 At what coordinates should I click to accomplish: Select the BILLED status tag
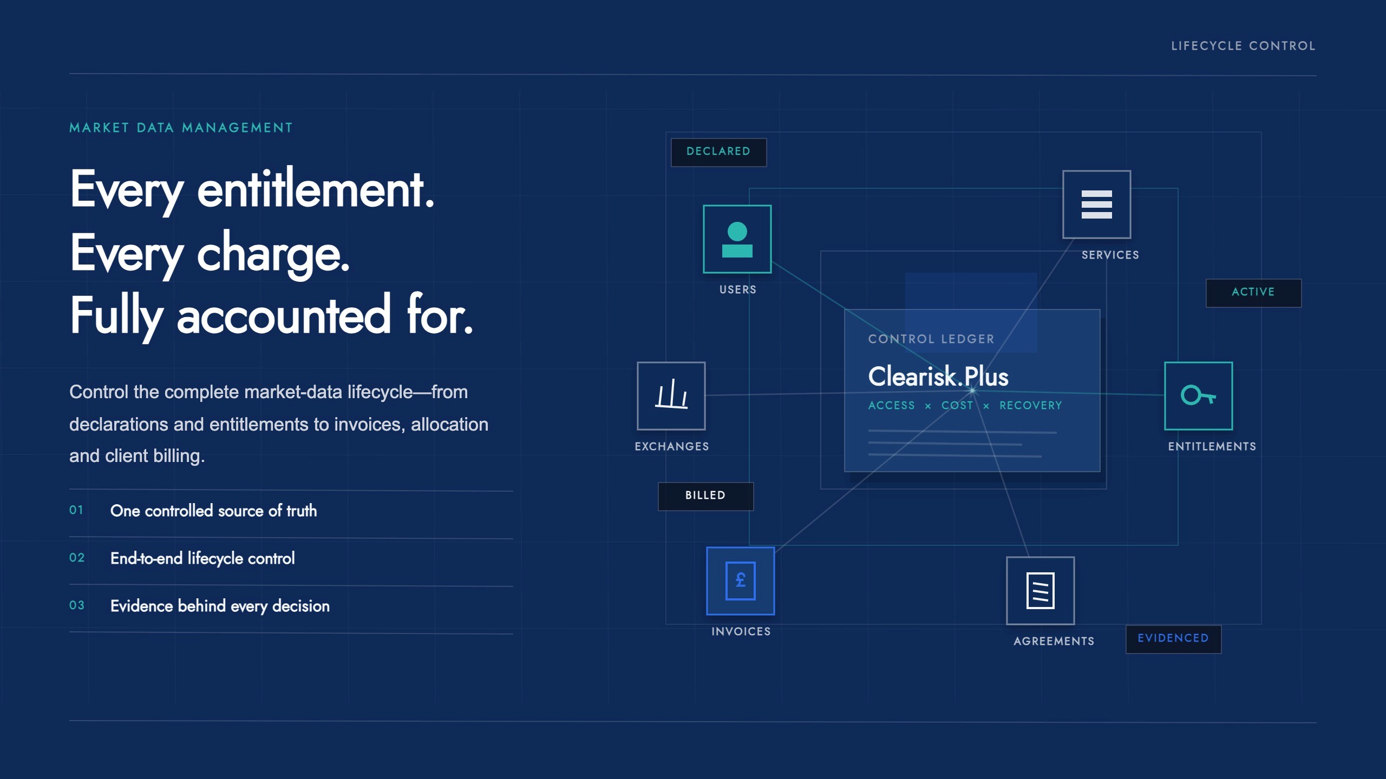tap(705, 496)
